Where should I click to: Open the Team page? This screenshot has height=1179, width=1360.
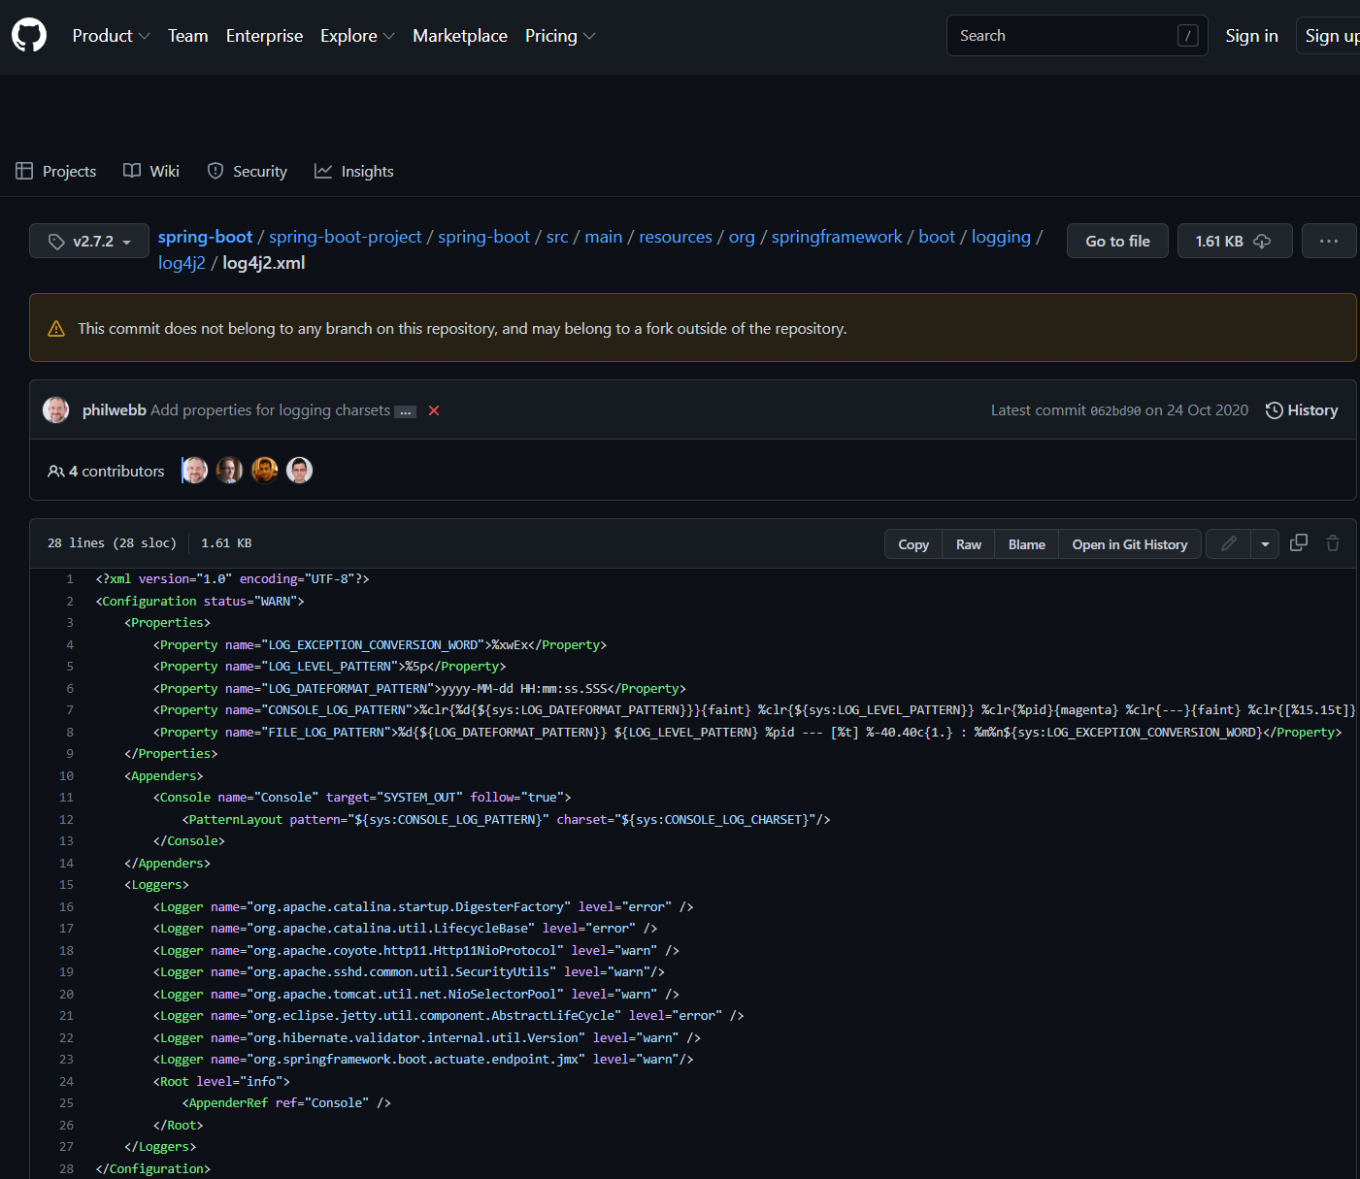pyautogui.click(x=187, y=36)
